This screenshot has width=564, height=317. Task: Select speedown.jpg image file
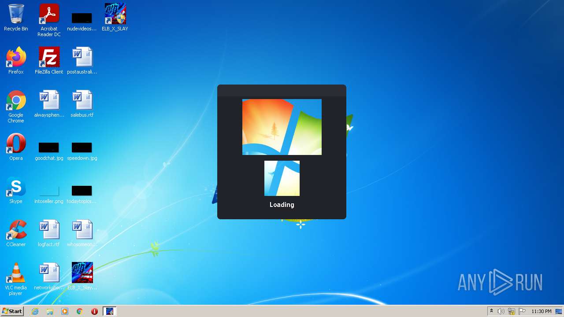(x=82, y=151)
